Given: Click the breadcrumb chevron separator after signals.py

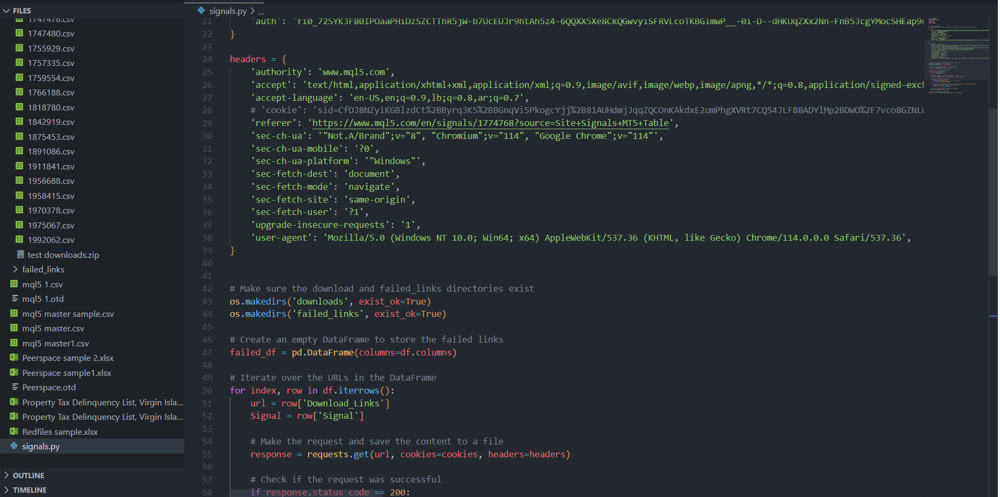Looking at the screenshot, I should coord(252,11).
